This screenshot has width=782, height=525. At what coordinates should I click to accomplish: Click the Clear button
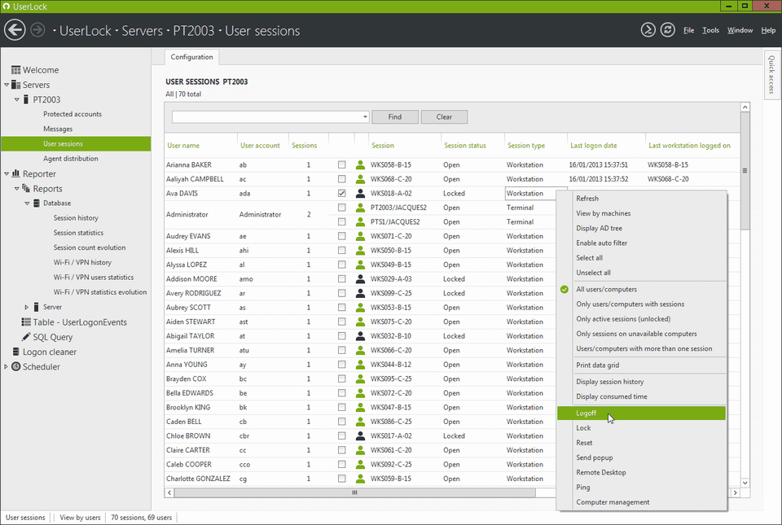444,116
